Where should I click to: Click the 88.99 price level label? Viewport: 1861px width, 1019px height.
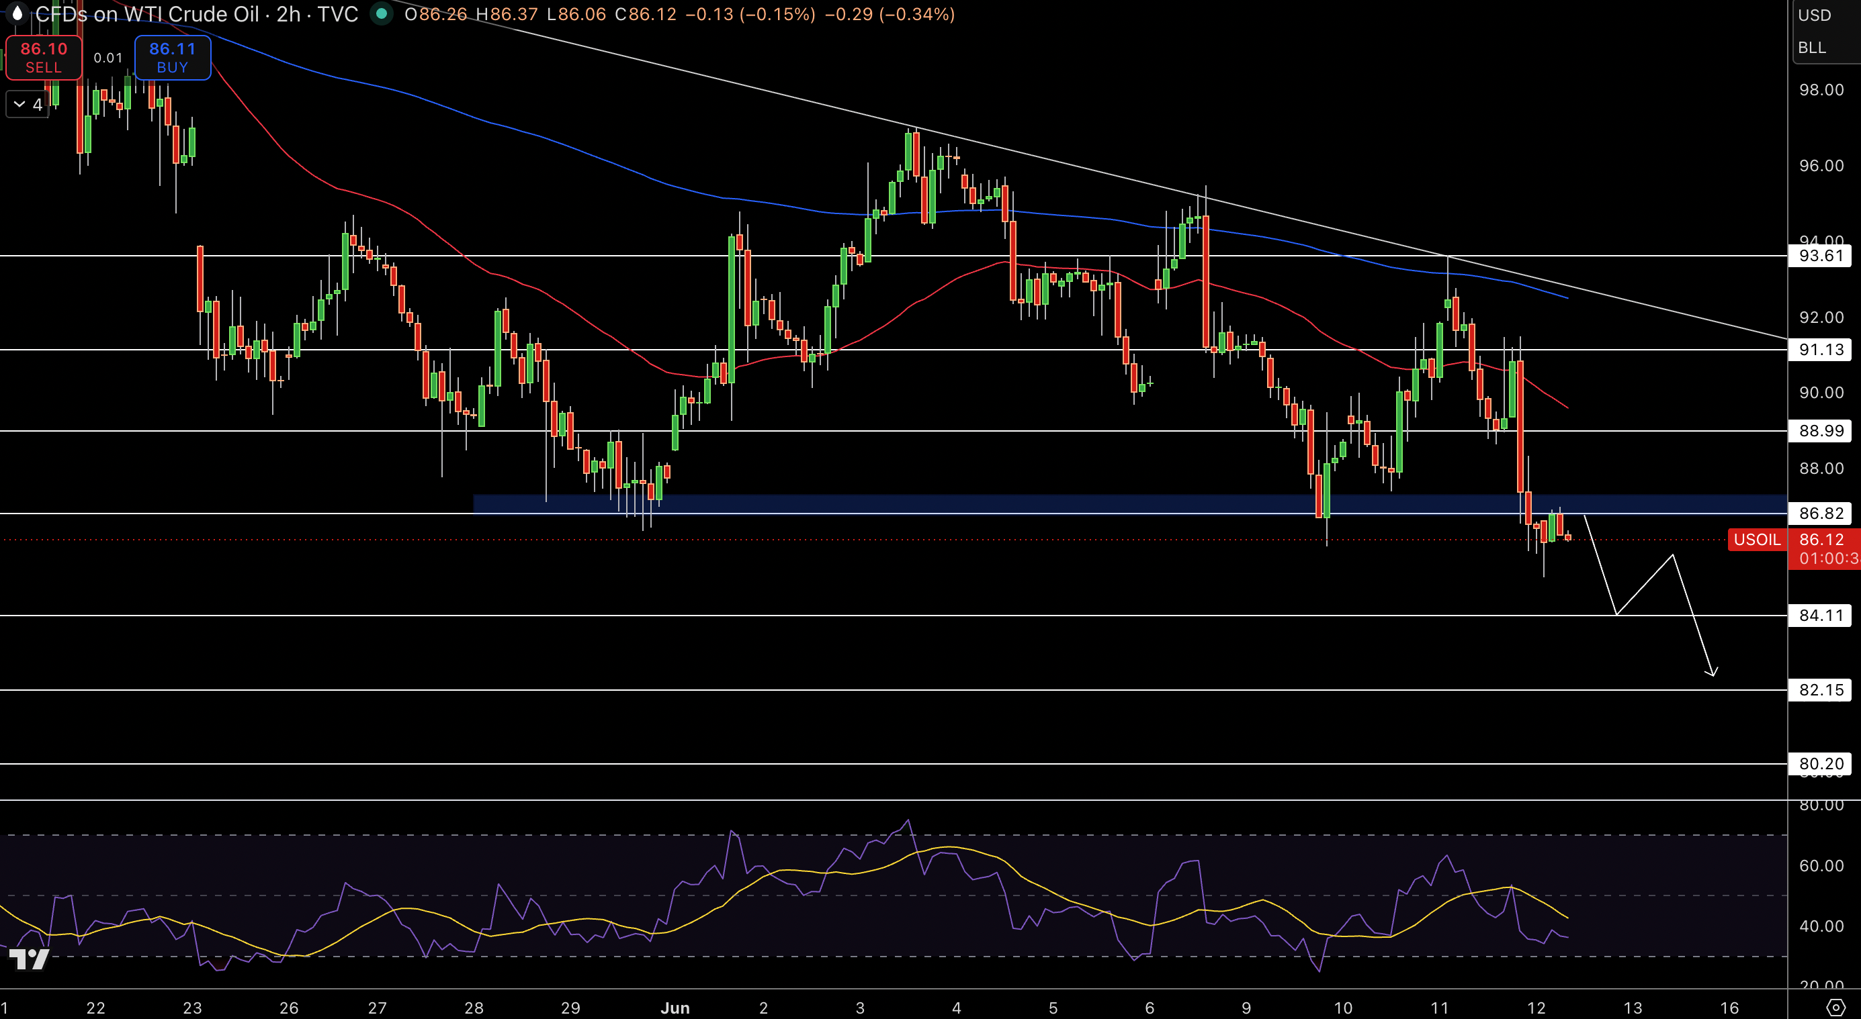pyautogui.click(x=1820, y=431)
